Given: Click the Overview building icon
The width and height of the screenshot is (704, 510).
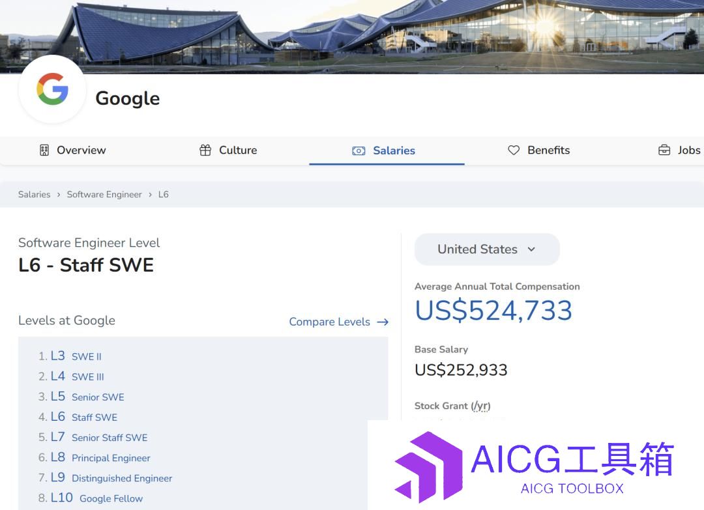Looking at the screenshot, I should [44, 150].
